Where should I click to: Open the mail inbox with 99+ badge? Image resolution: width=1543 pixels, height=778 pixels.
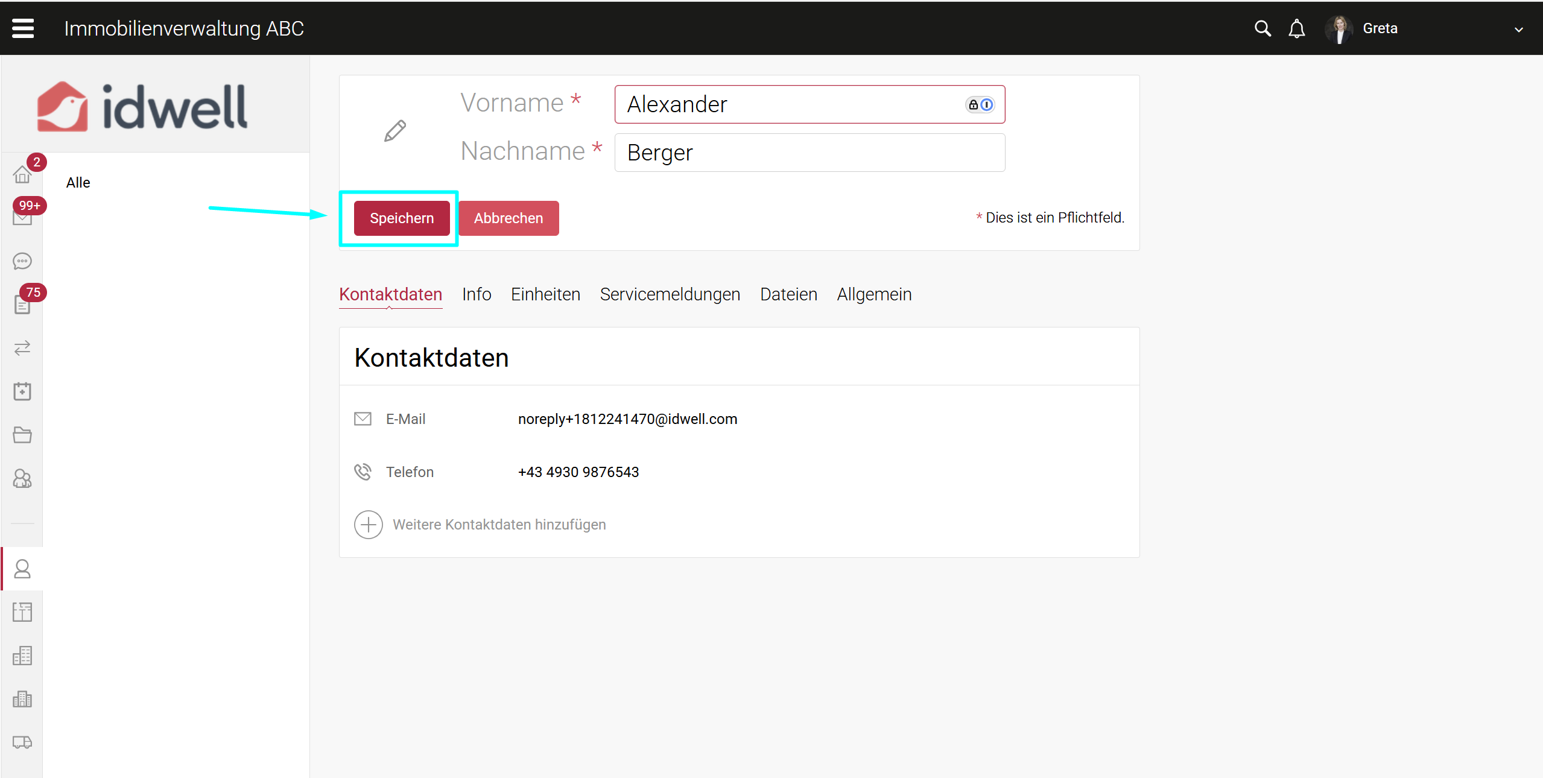[22, 217]
